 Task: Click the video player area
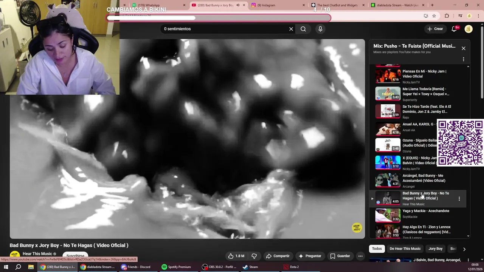(188, 139)
